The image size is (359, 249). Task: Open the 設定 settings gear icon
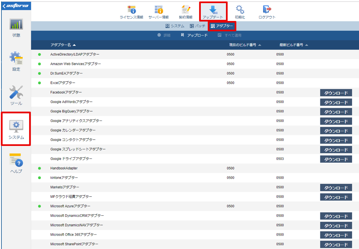point(16,58)
